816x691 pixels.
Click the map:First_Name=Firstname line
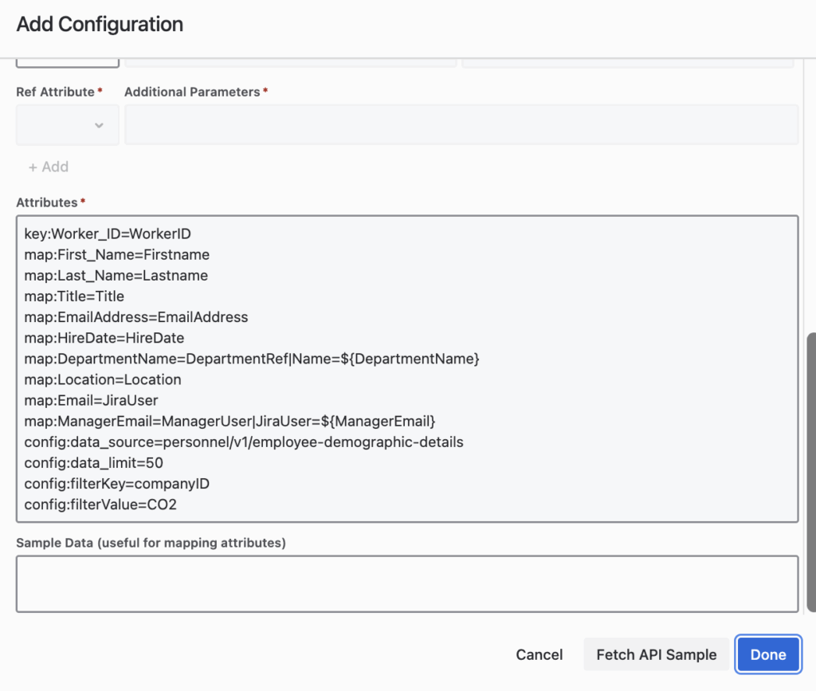pyautogui.click(x=117, y=255)
